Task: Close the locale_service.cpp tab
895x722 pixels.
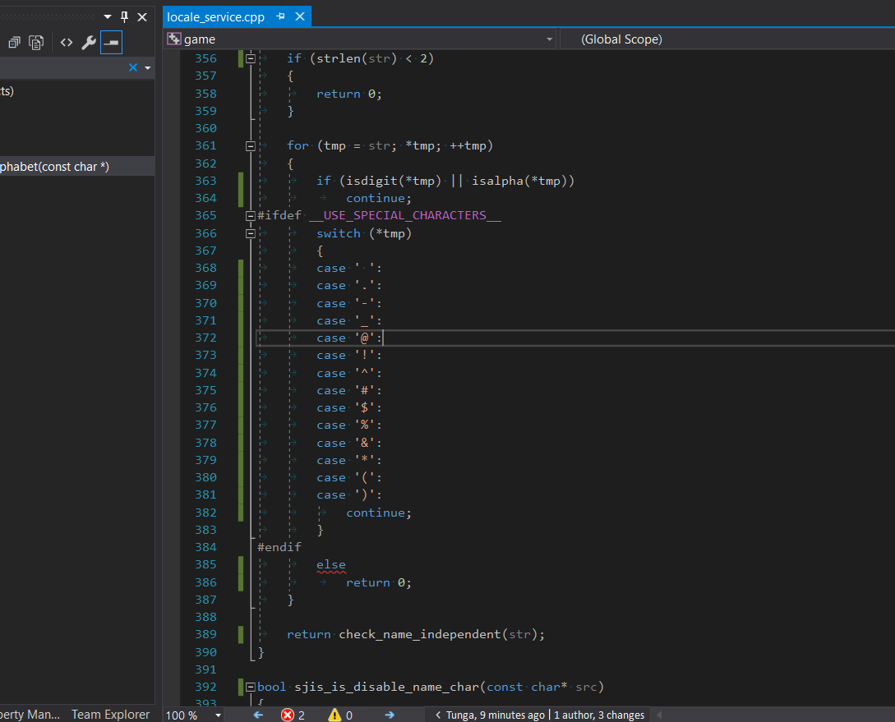Action: [x=299, y=16]
